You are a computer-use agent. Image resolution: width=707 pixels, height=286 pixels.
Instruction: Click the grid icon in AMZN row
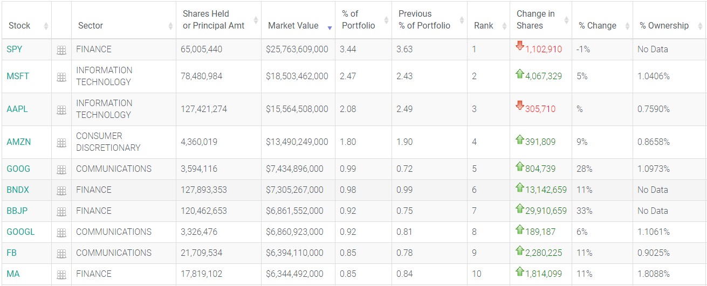tap(61, 142)
